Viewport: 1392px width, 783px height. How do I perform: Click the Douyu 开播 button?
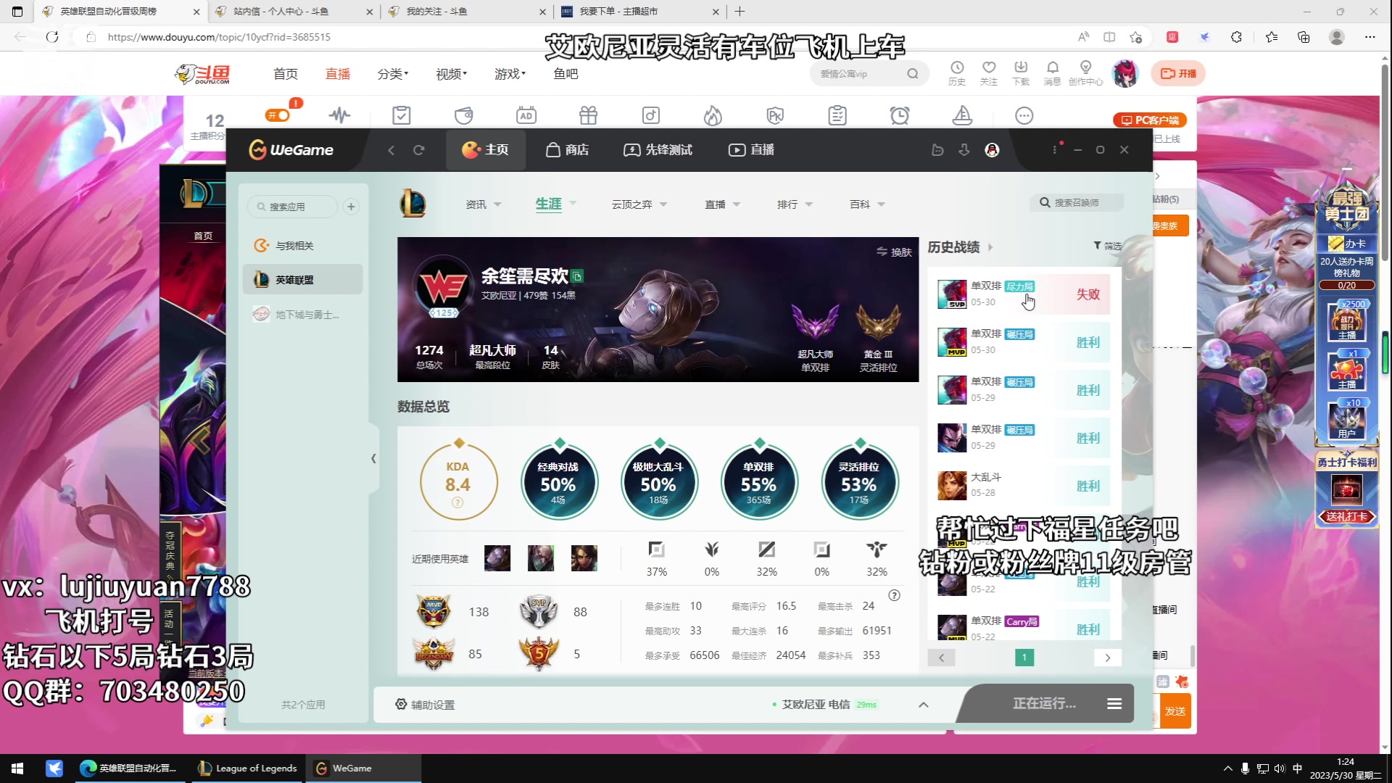point(1178,73)
